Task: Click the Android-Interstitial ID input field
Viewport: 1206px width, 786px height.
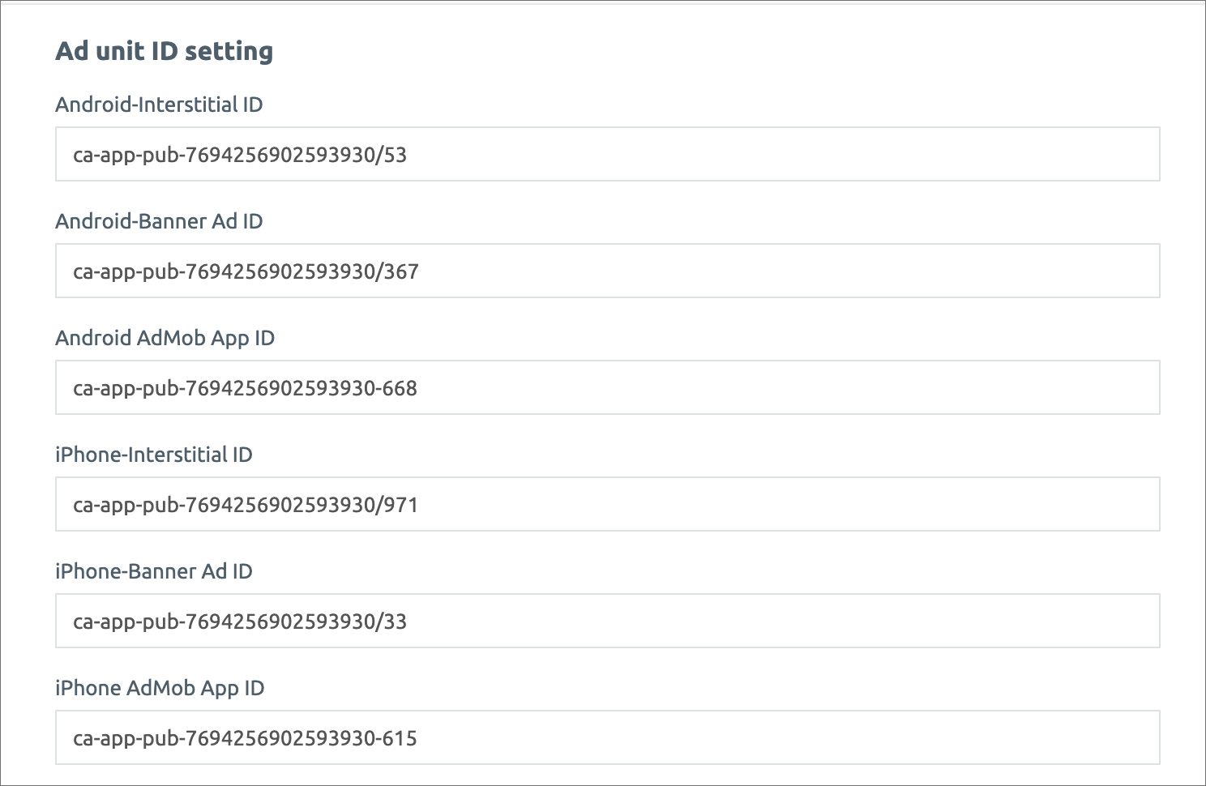Action: click(x=607, y=154)
